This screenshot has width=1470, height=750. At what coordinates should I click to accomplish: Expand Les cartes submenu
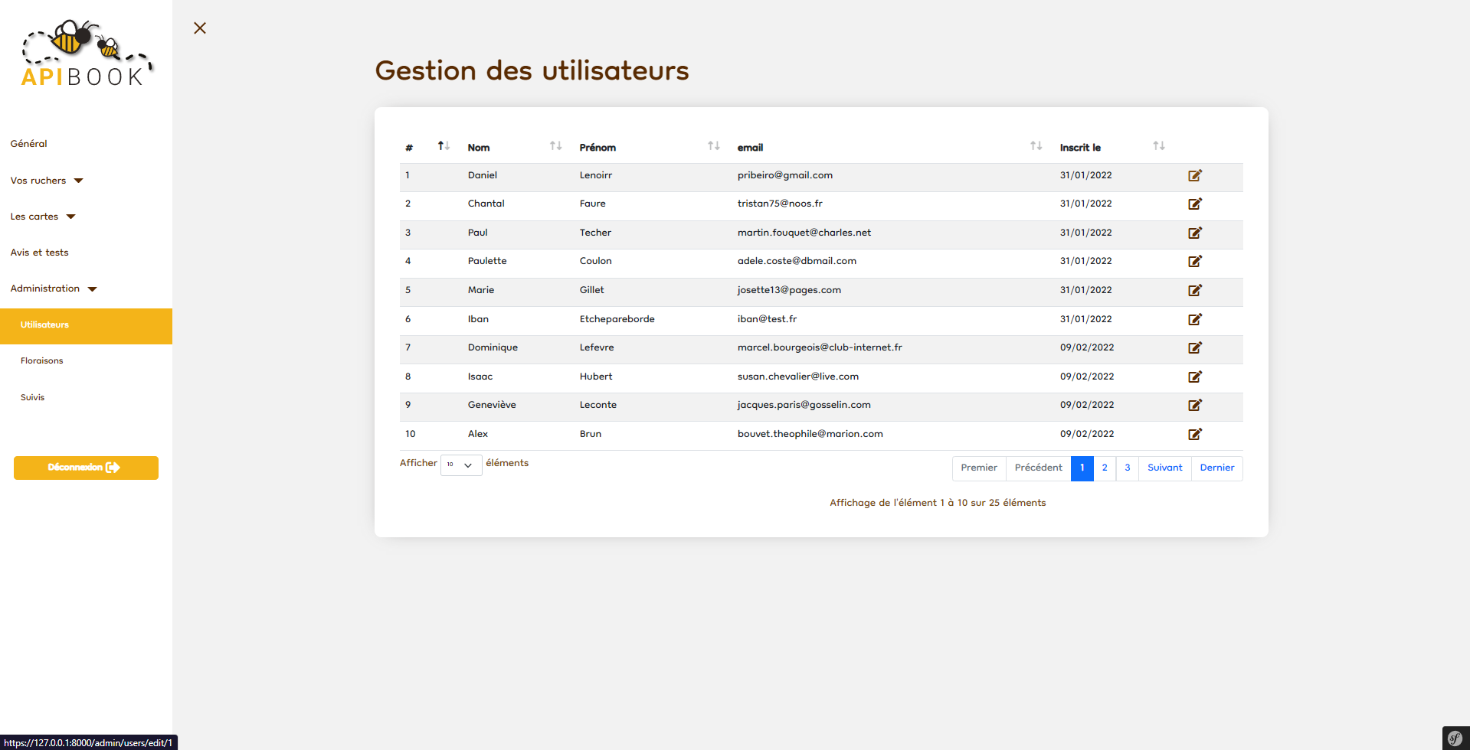coord(43,217)
